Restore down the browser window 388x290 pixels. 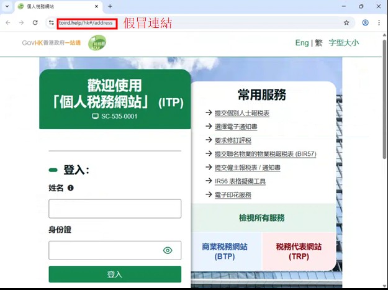(361, 6)
